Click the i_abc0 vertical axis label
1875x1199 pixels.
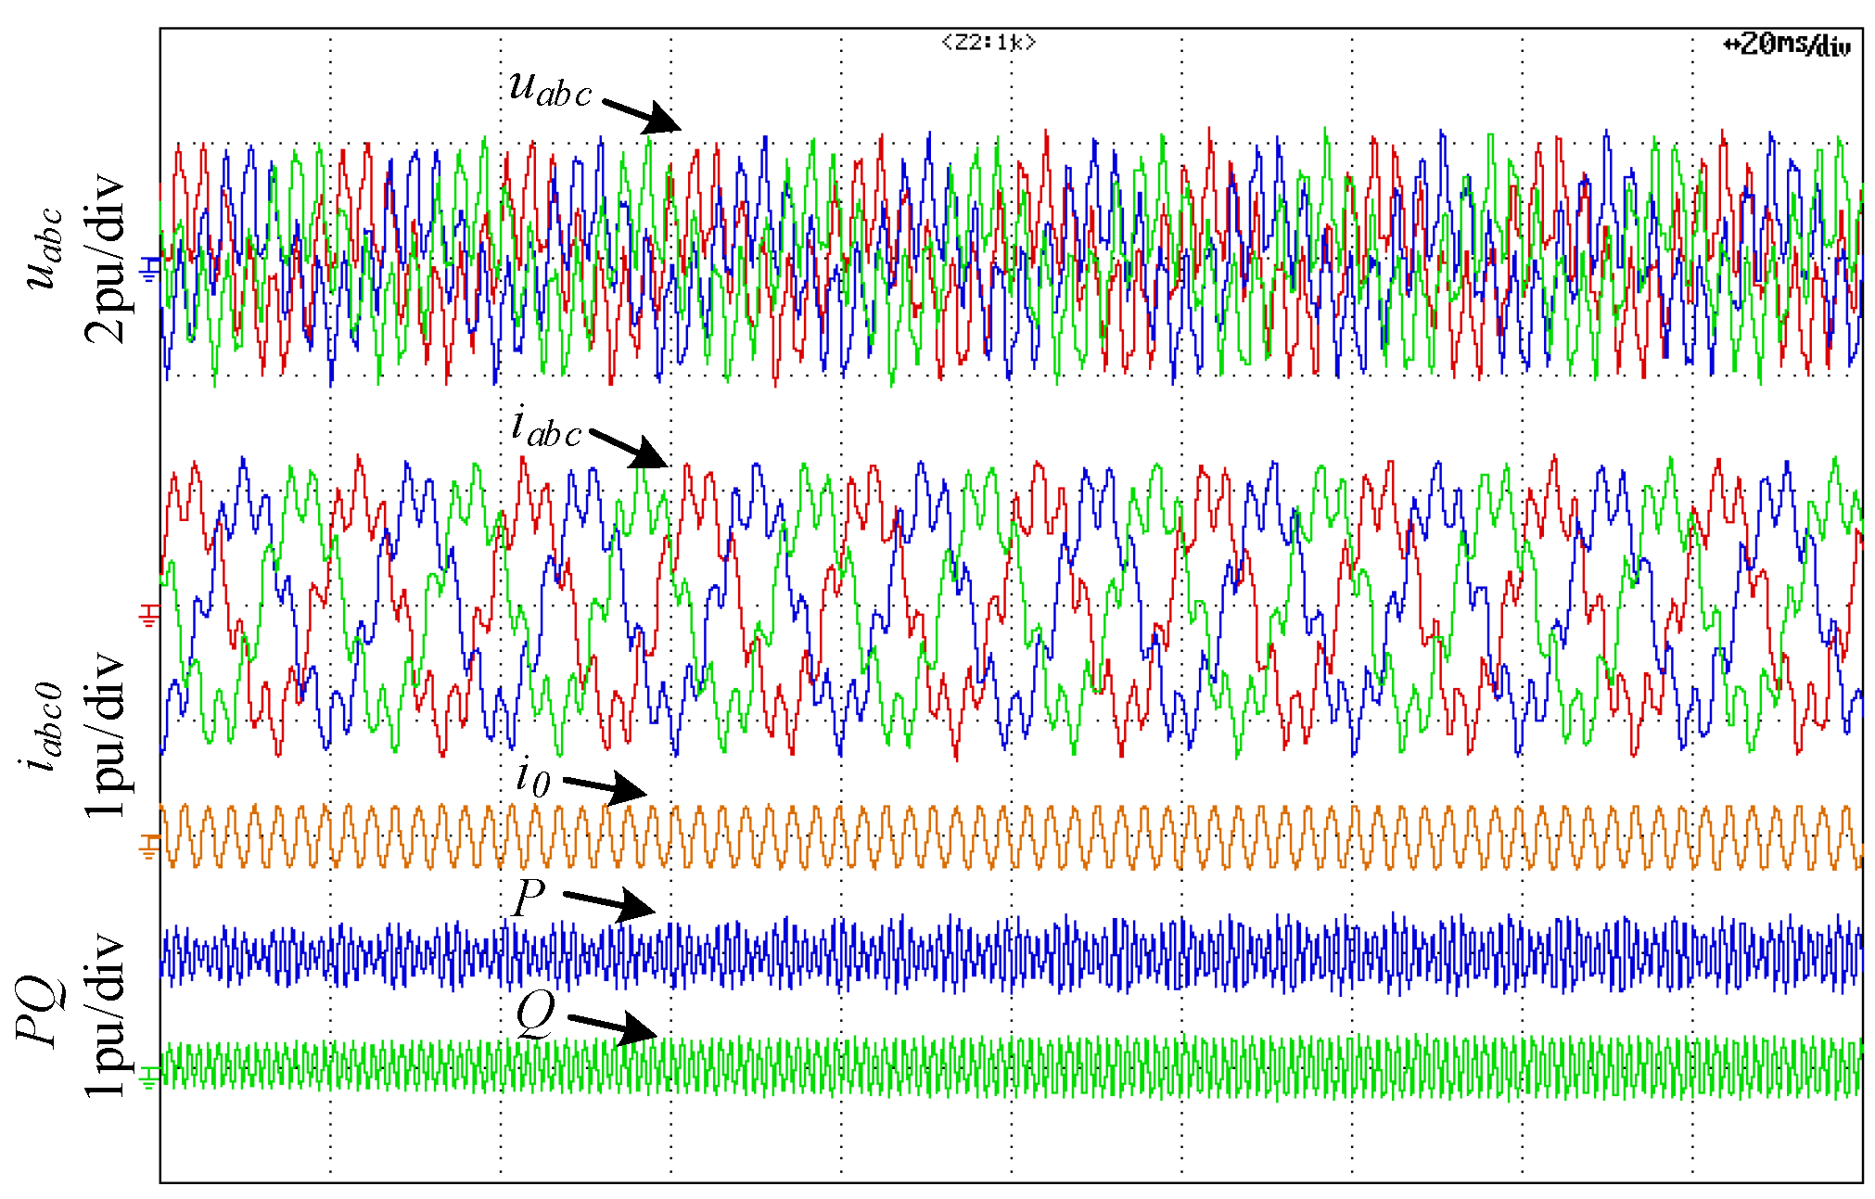point(43,725)
